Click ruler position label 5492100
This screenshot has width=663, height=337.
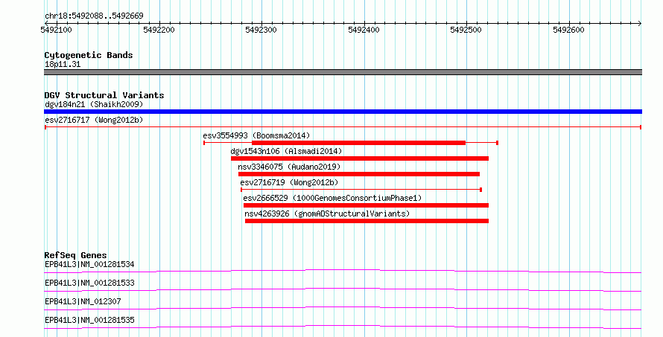coord(56,30)
